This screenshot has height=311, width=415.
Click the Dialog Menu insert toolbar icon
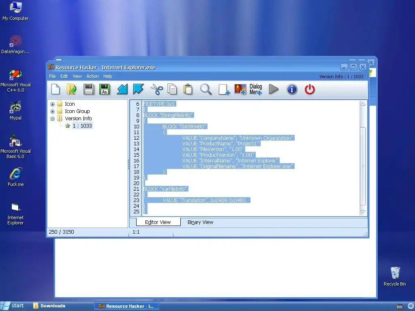(x=256, y=89)
